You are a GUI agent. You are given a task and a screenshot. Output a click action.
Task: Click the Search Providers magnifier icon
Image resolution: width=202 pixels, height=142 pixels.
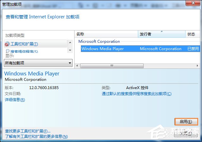7,51
